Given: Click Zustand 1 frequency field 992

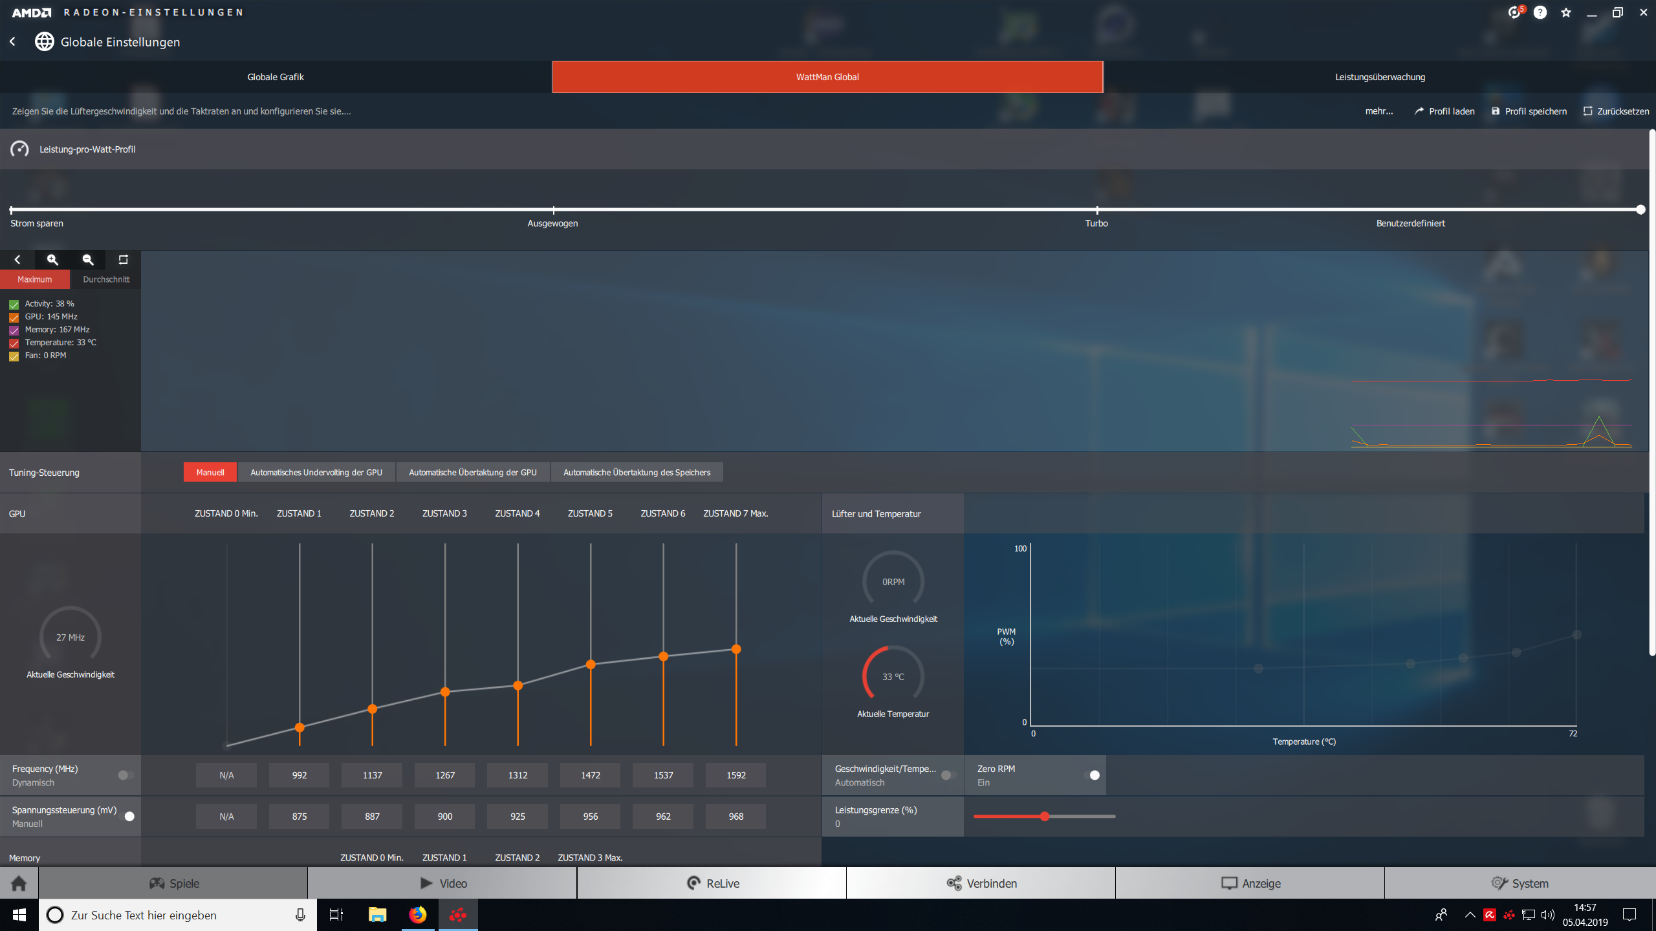Looking at the screenshot, I should pyautogui.click(x=300, y=775).
